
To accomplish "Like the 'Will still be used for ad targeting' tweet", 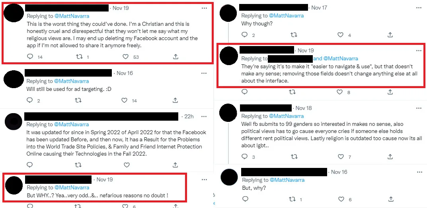I will click(124, 100).
